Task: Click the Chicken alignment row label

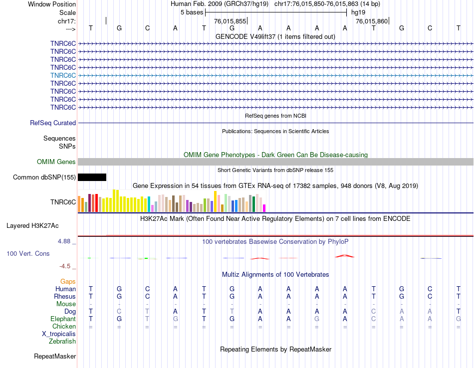Action: pos(64,327)
